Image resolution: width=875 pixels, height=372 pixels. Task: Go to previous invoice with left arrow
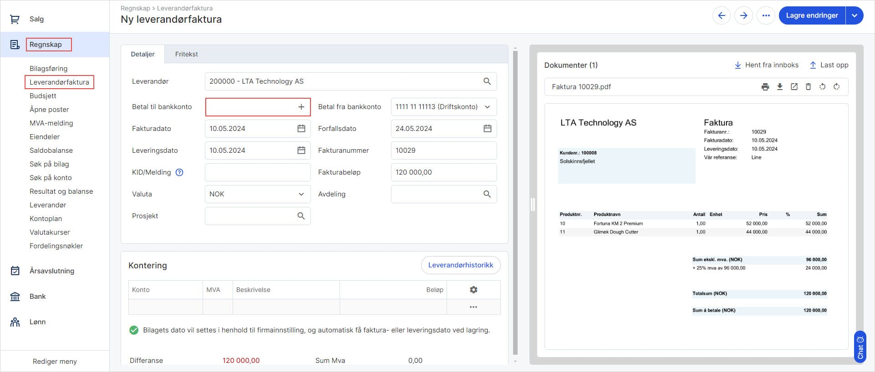click(722, 15)
